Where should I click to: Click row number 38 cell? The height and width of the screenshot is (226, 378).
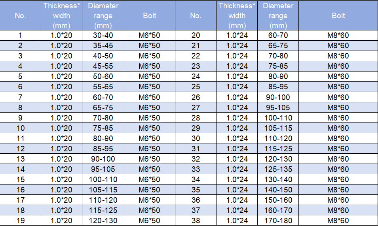[196, 220]
